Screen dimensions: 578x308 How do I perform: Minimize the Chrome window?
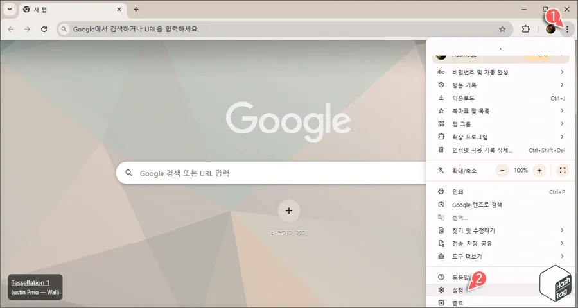525,9
